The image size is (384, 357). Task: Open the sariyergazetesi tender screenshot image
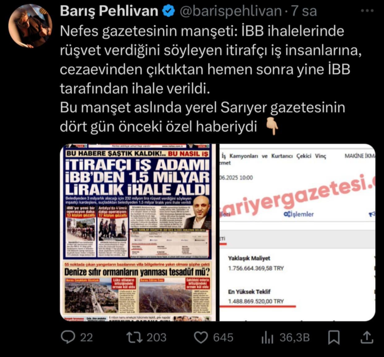coord(297,232)
